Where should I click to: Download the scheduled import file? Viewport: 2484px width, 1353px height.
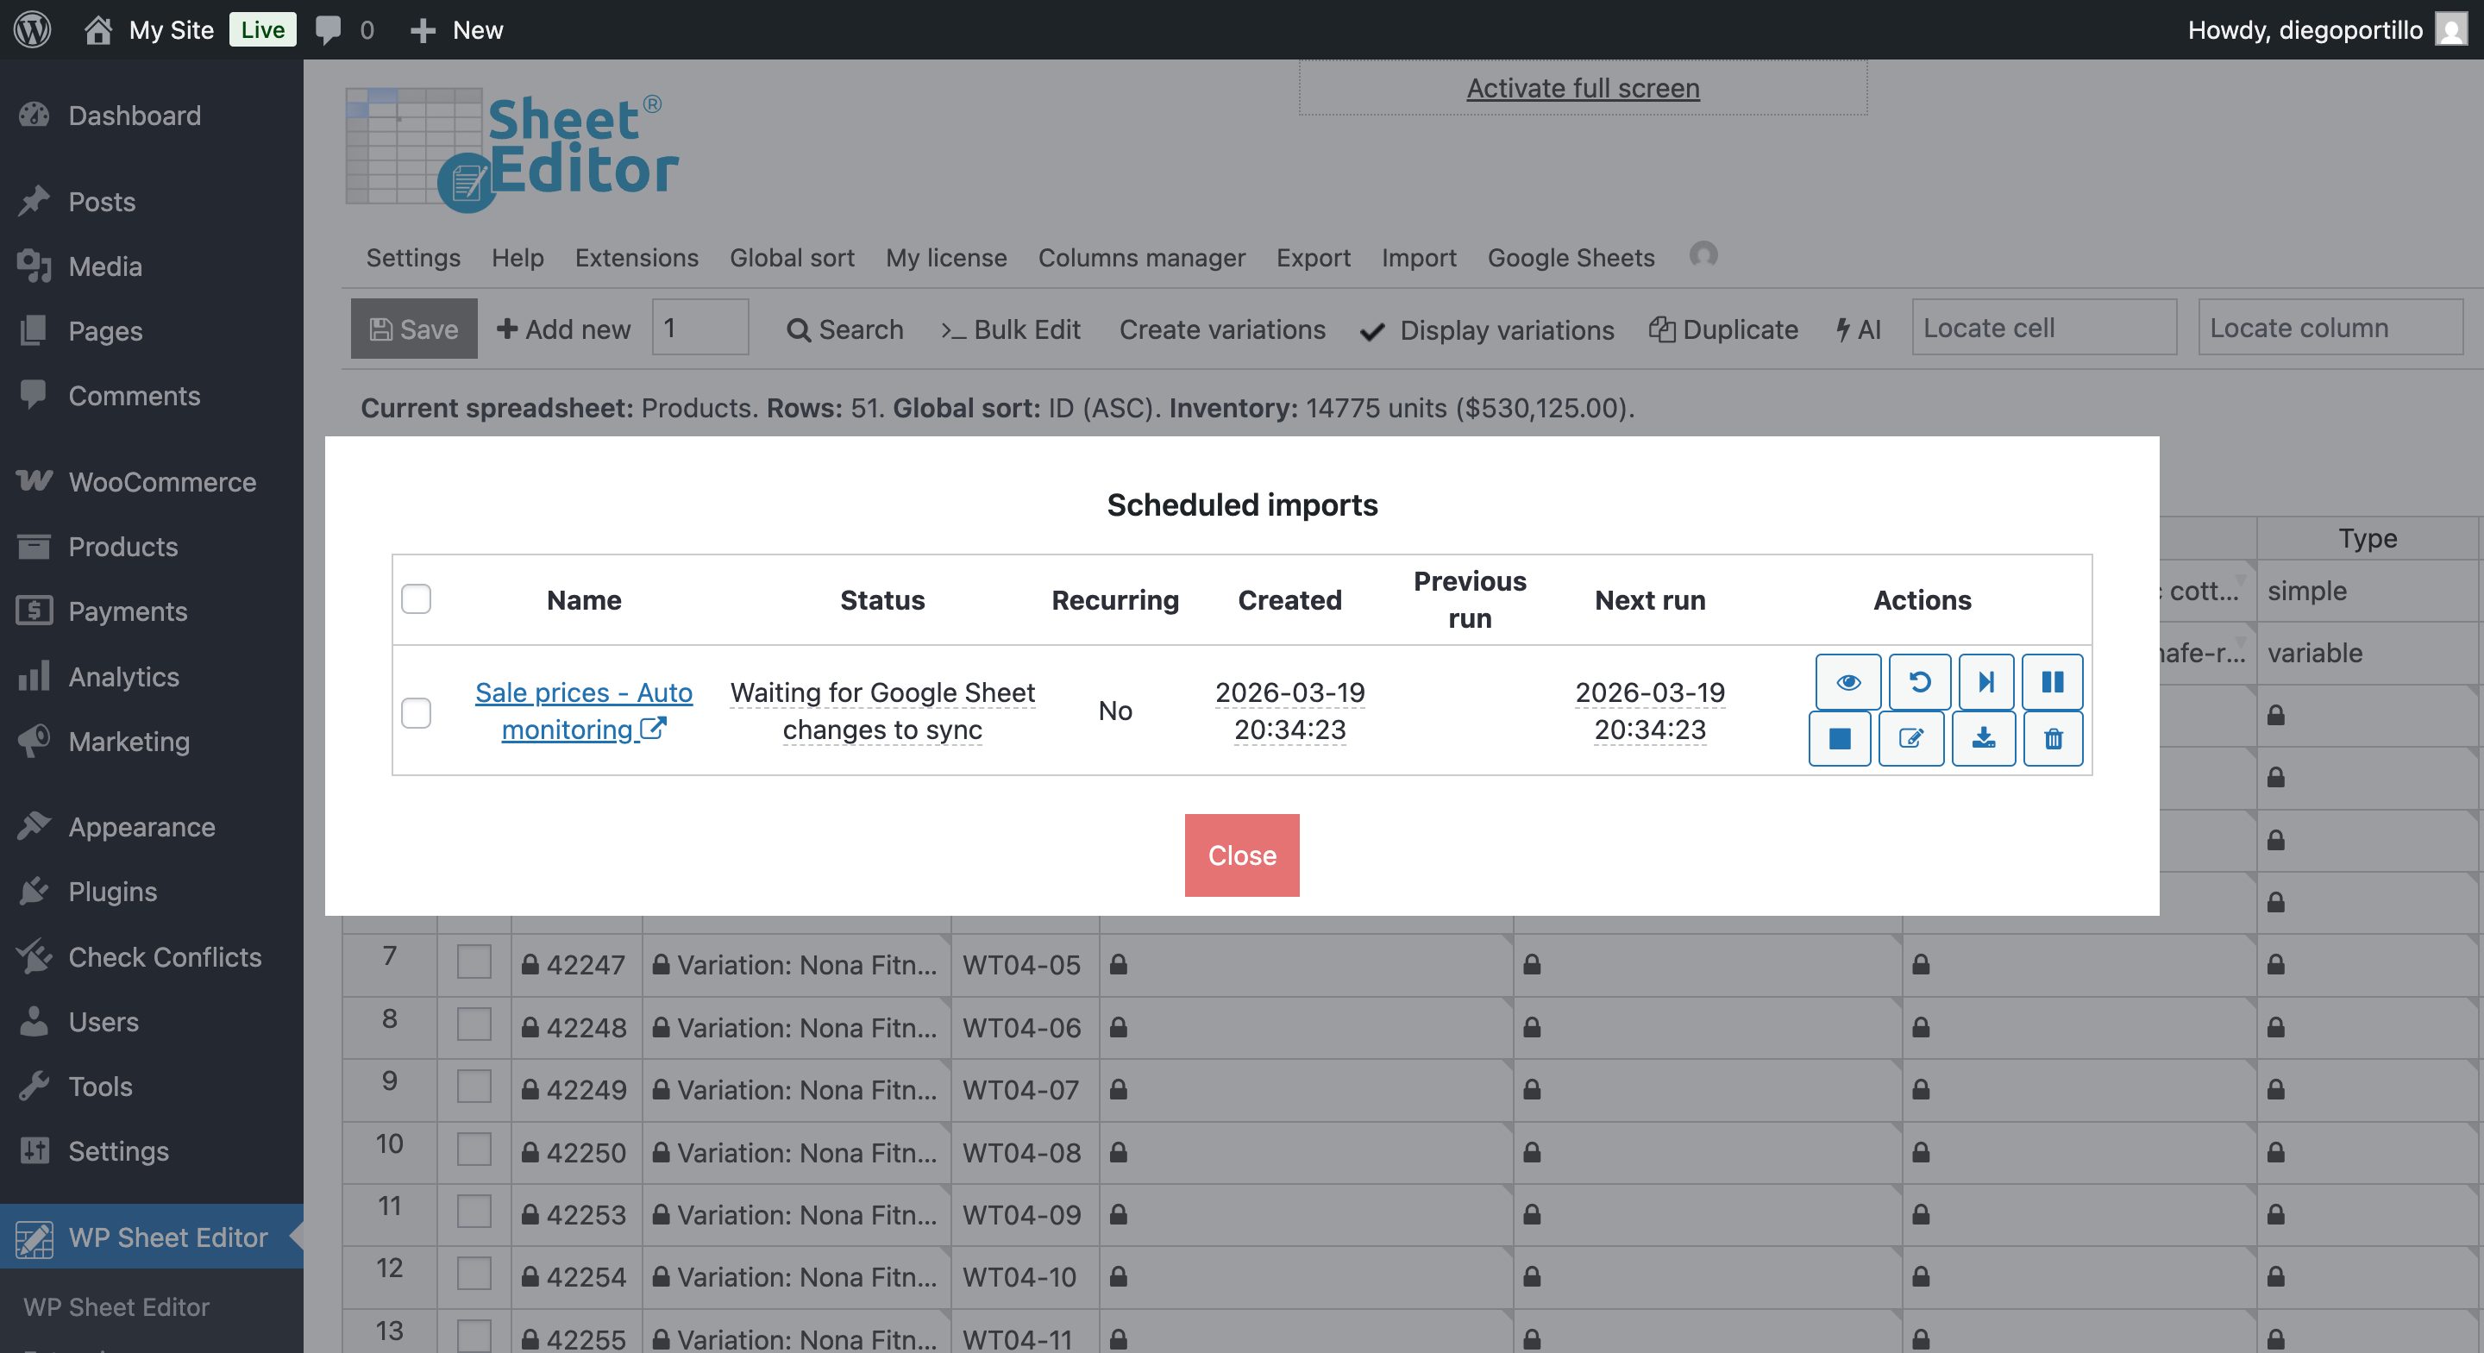click(x=1984, y=739)
